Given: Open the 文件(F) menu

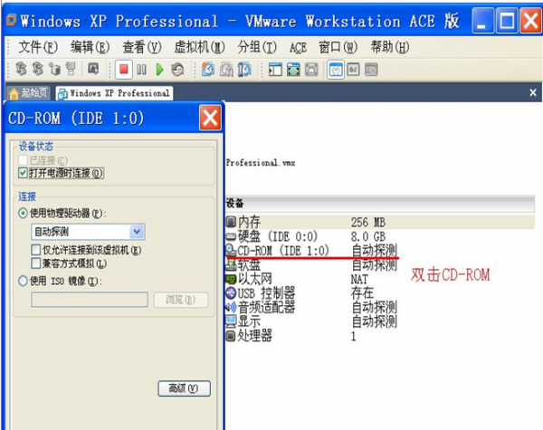Looking at the screenshot, I should (x=38, y=47).
